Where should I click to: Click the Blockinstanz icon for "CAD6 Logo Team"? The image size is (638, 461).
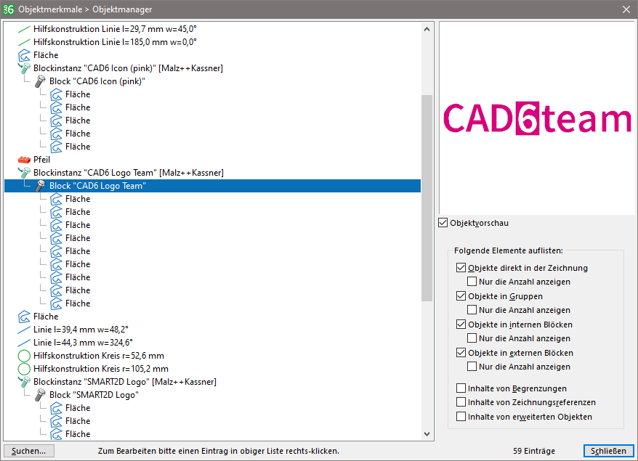(24, 172)
